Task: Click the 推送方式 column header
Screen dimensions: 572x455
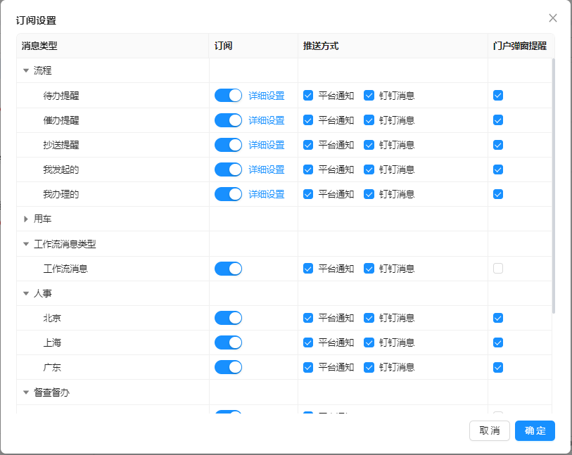Action: coord(321,46)
